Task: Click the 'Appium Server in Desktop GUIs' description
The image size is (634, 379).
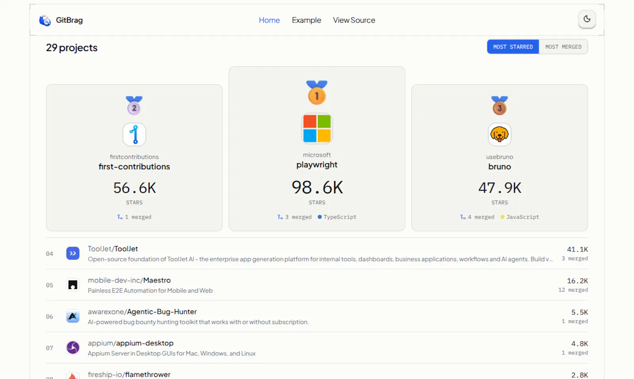Action: (x=172, y=353)
